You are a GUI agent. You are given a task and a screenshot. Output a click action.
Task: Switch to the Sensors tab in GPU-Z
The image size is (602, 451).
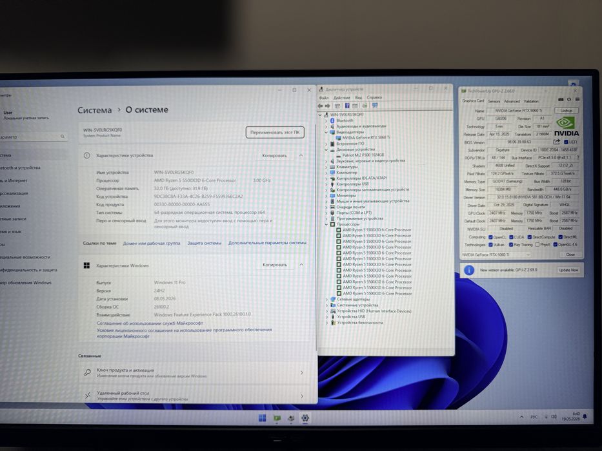click(x=494, y=101)
